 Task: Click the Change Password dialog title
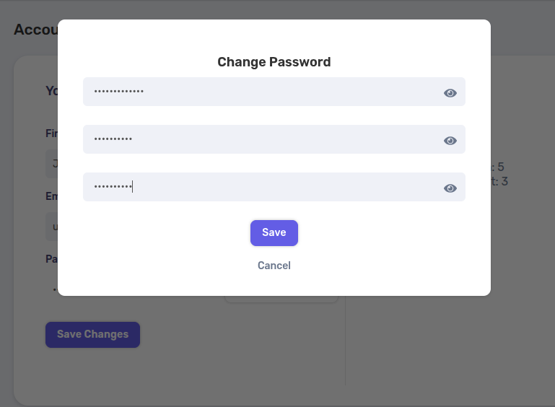pos(274,62)
